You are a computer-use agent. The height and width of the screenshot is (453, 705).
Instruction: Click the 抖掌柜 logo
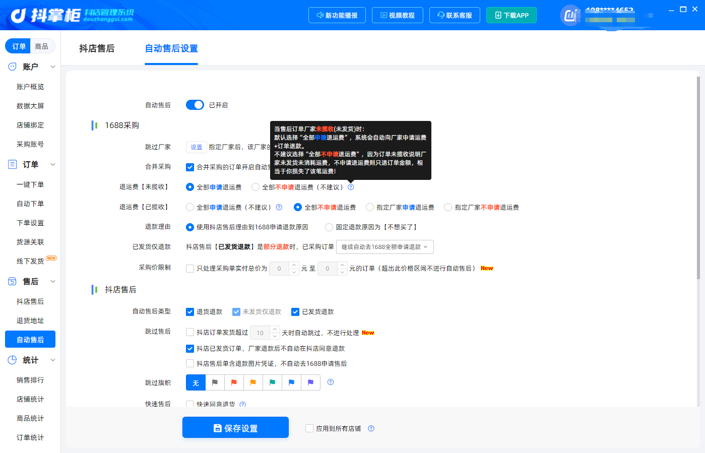click(x=72, y=15)
